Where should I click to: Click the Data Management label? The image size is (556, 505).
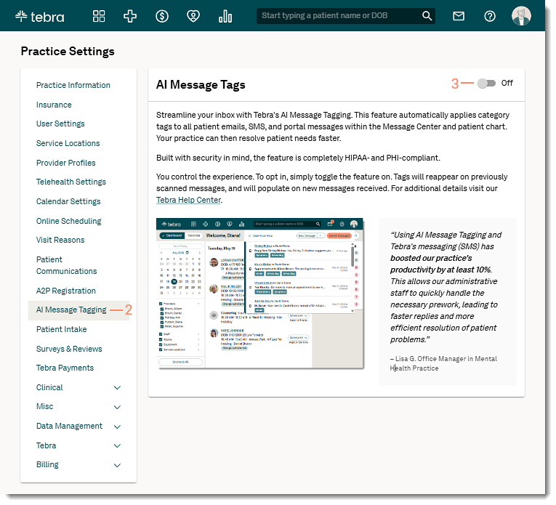tap(70, 427)
